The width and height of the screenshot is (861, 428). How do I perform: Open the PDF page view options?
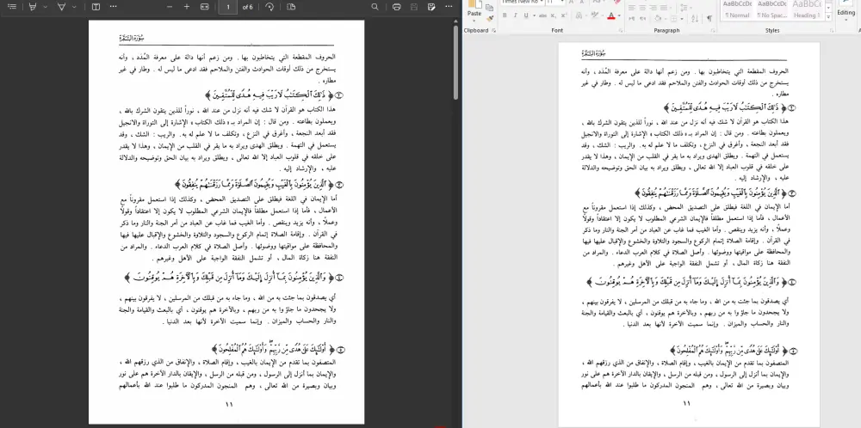click(291, 7)
